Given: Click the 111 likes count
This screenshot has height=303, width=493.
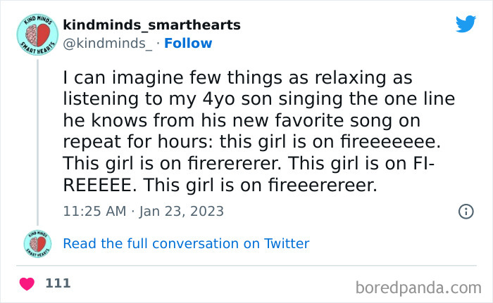Looking at the screenshot, I should [58, 283].
